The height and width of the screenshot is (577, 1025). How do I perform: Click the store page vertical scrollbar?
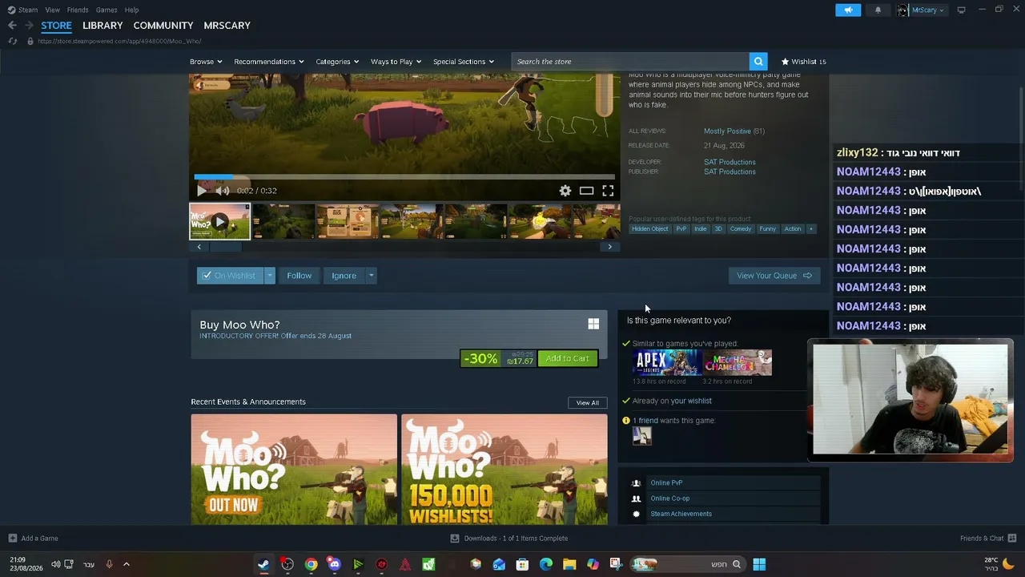1021,136
